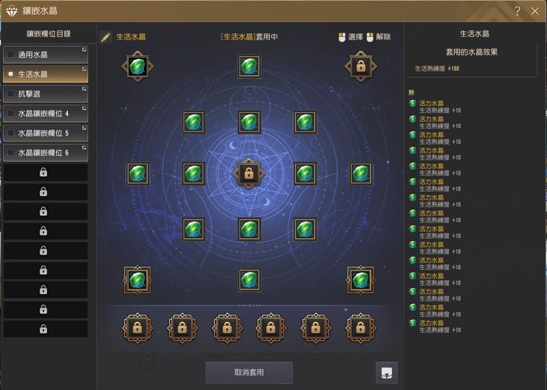Click the far-right middle row green crystal
547x390 pixels.
(x=361, y=173)
